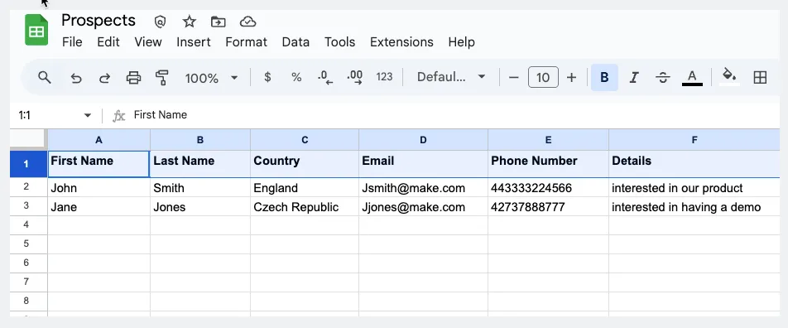The image size is (788, 328).
Task: Click the redo arrow icon
Action: click(104, 78)
